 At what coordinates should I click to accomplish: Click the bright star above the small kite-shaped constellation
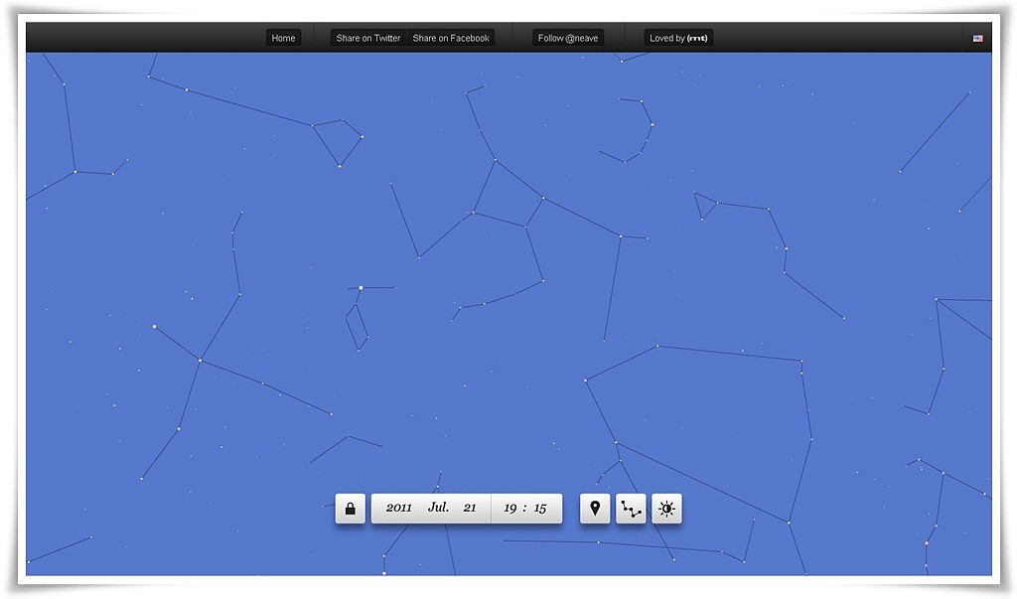(x=361, y=288)
